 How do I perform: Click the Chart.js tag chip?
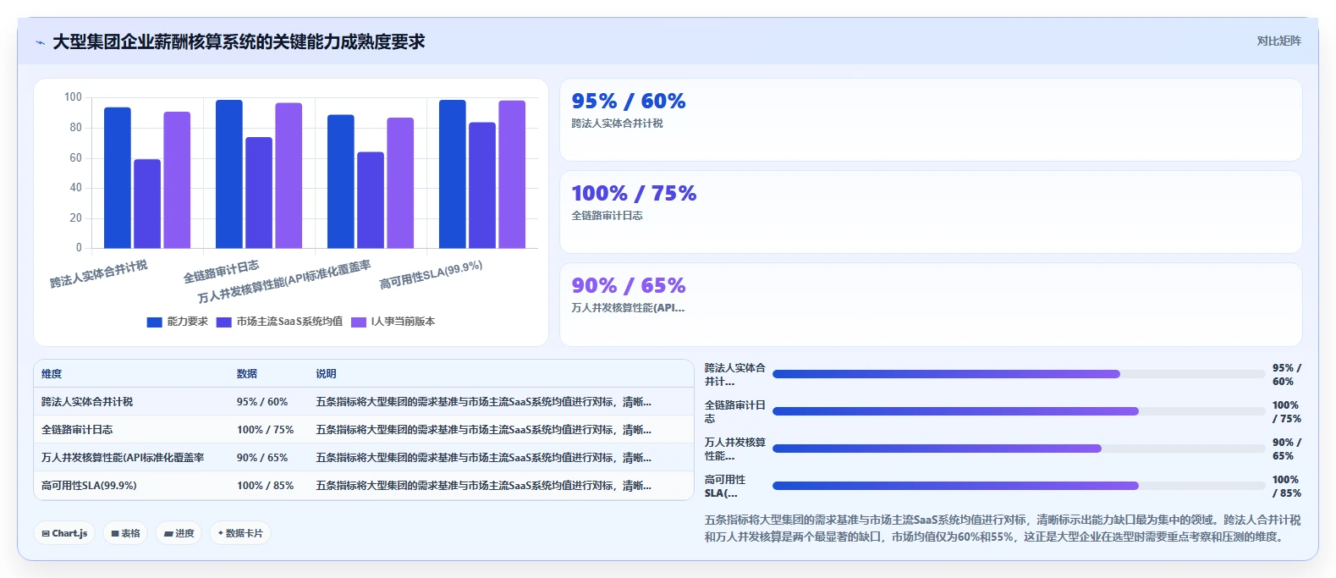coord(65,533)
